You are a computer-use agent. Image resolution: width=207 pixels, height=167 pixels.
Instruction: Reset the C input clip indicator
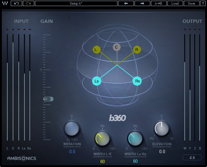[13, 29]
